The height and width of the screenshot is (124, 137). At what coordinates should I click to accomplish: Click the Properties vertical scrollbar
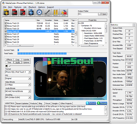[106, 33]
